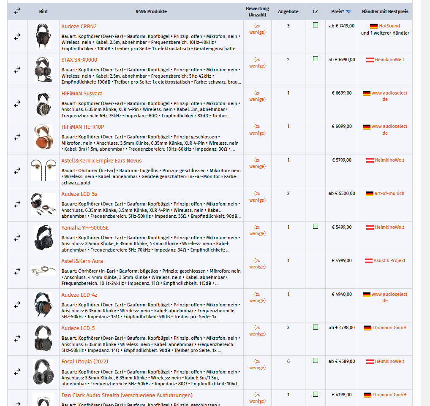Sort by Bewertung (Anzahl) column header

257,11
